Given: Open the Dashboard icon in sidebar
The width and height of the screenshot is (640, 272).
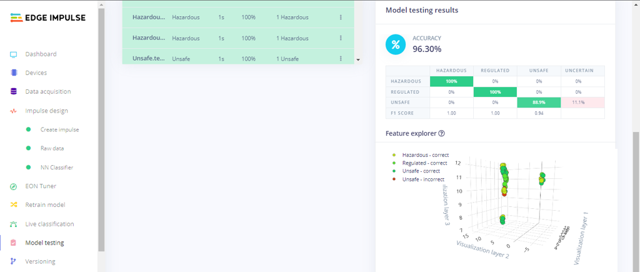Looking at the screenshot, I should pos(13,54).
